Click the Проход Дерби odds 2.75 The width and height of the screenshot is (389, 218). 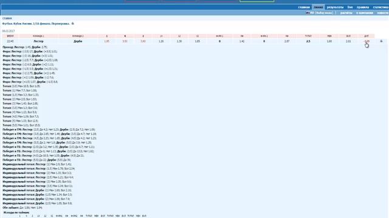(44, 47)
